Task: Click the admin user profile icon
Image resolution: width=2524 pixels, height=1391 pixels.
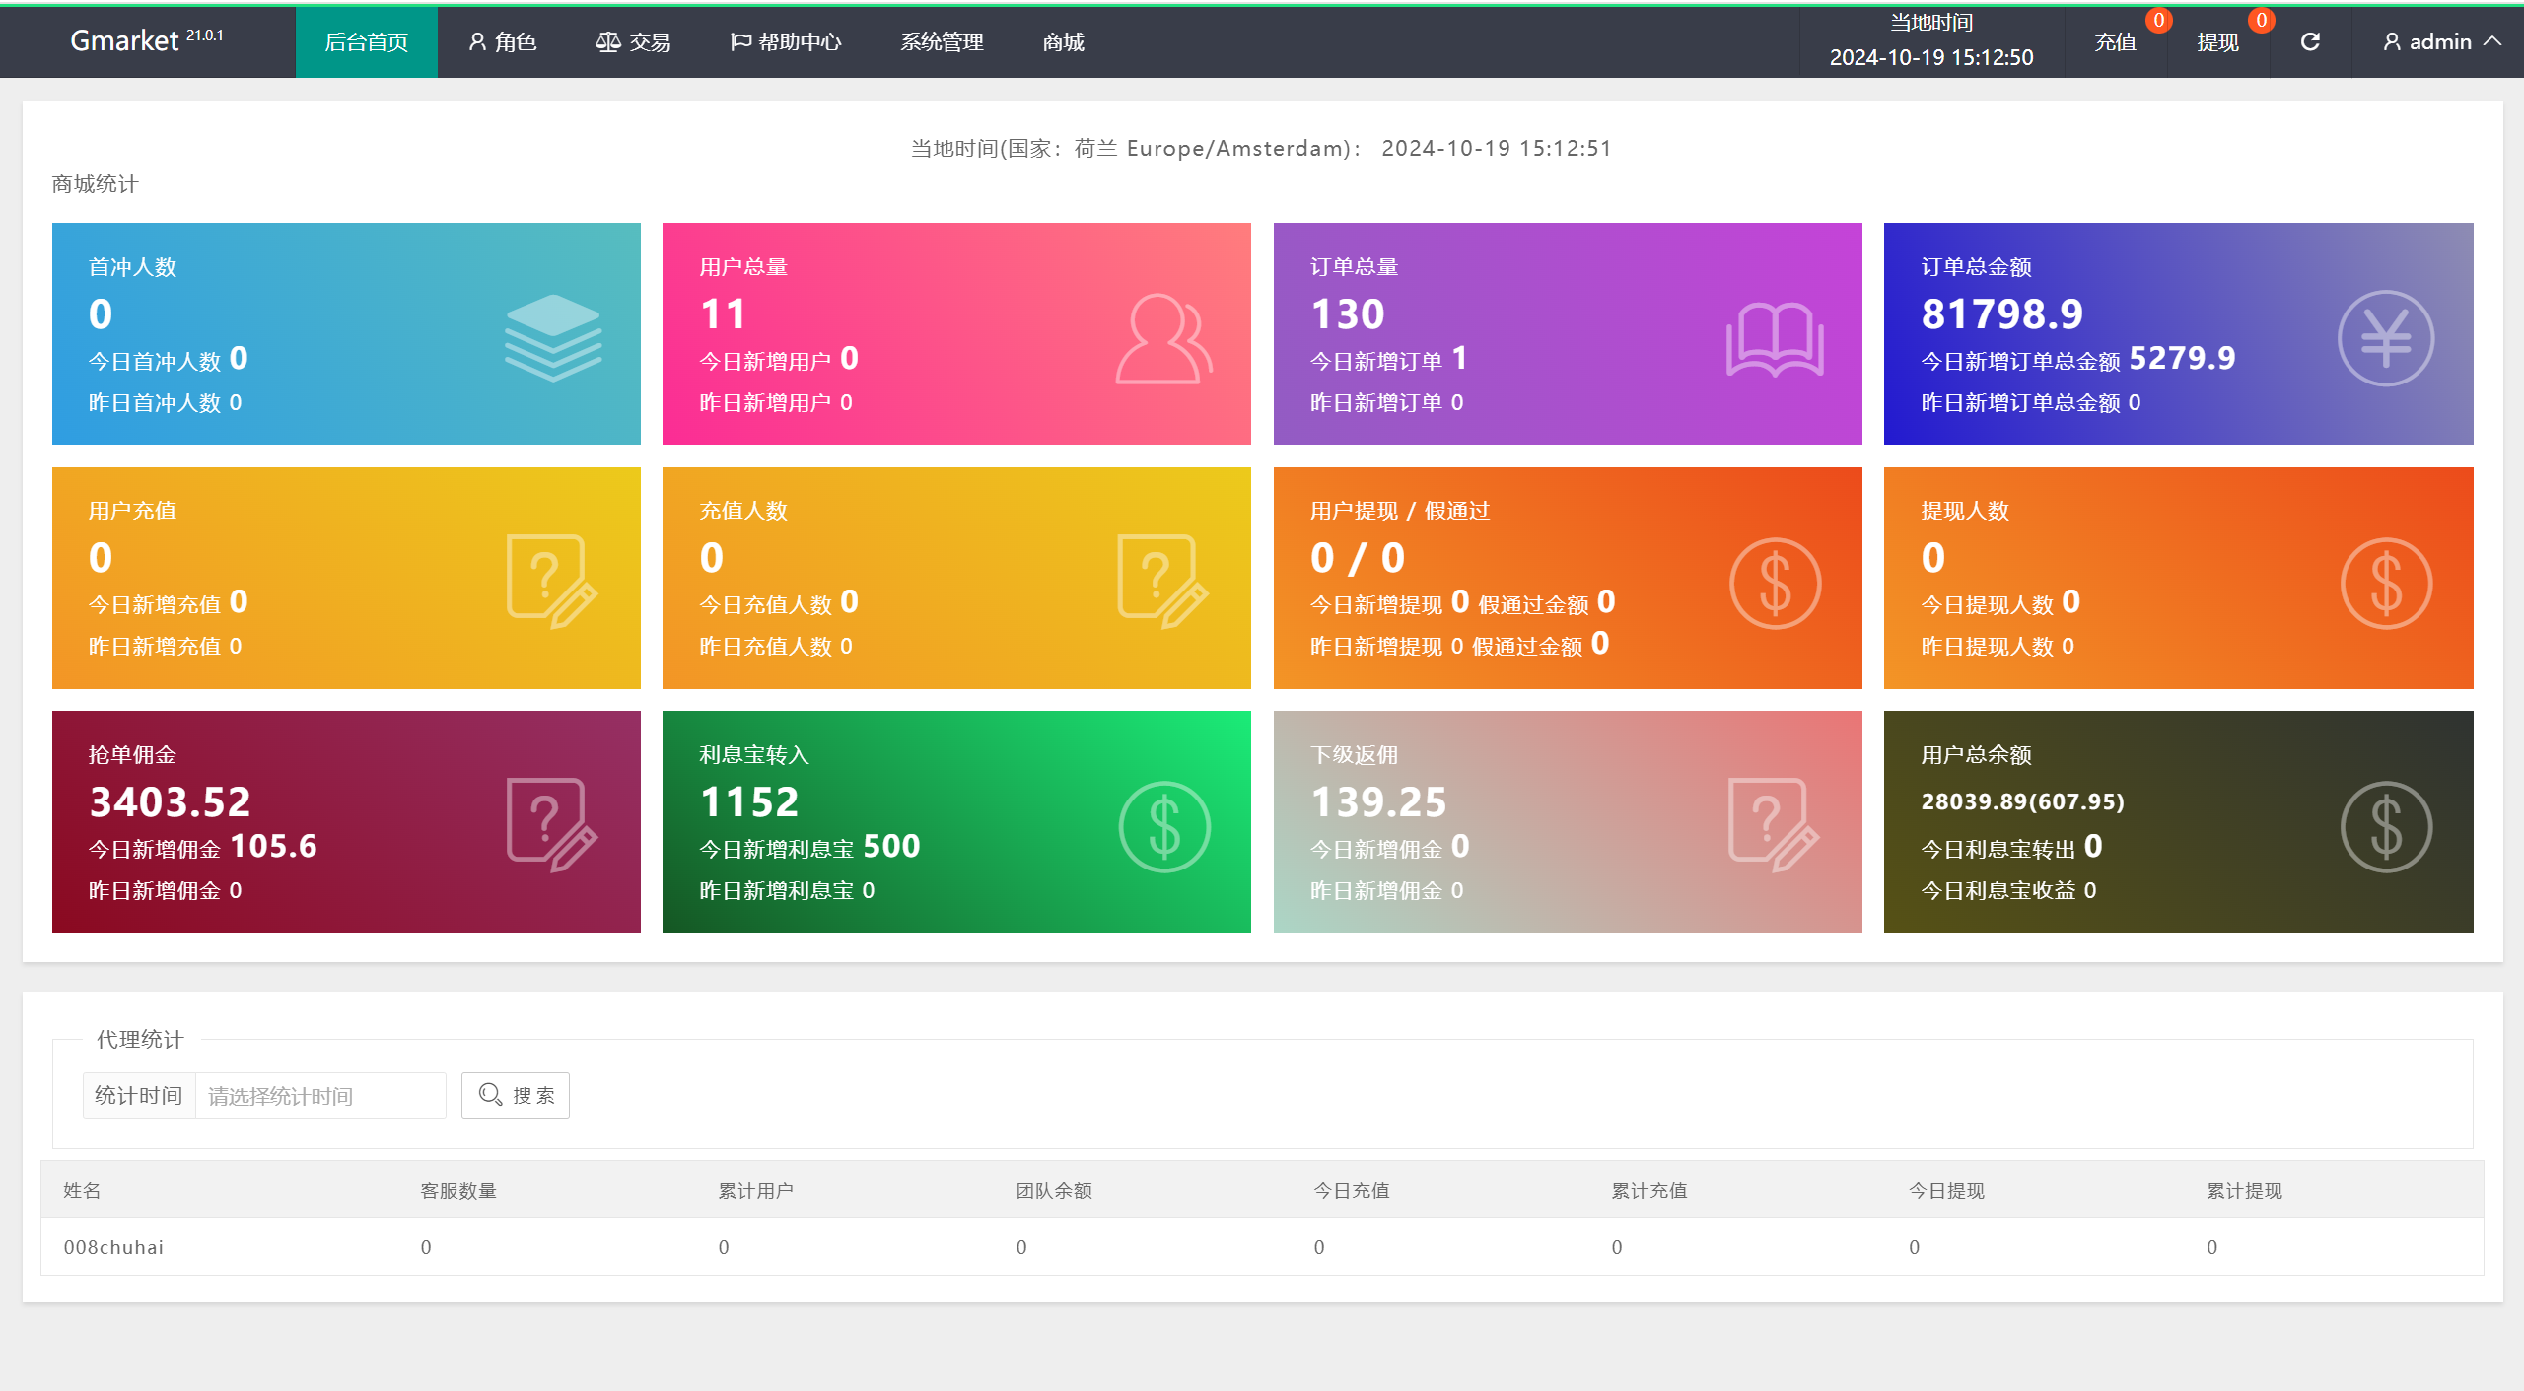Action: pos(2392,41)
